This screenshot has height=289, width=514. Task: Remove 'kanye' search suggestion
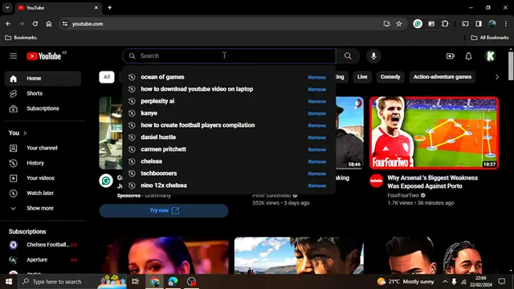(316, 114)
